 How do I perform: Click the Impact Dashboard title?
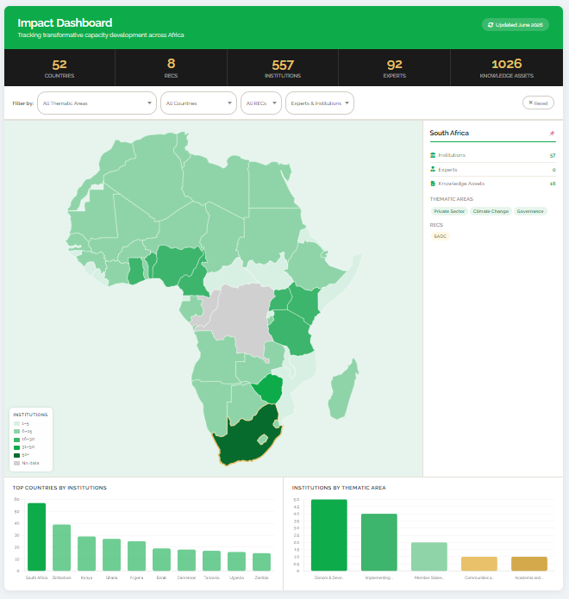[65, 23]
